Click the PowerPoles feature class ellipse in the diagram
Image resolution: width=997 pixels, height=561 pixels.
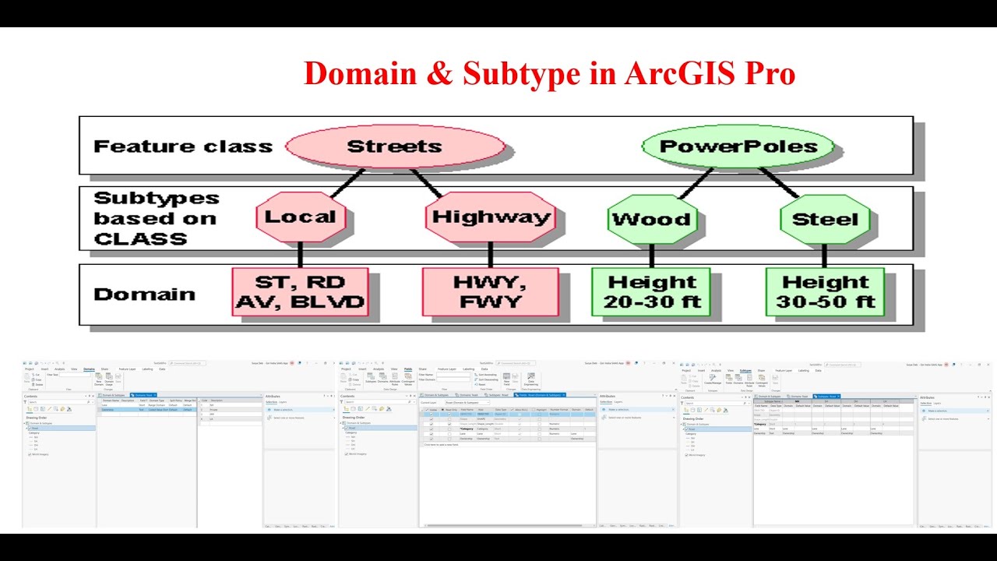(738, 146)
